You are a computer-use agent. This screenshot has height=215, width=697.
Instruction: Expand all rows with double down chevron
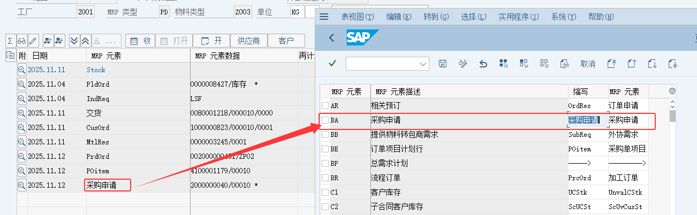74,41
